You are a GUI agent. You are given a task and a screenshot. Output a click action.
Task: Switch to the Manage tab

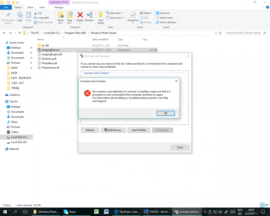pos(59,7)
